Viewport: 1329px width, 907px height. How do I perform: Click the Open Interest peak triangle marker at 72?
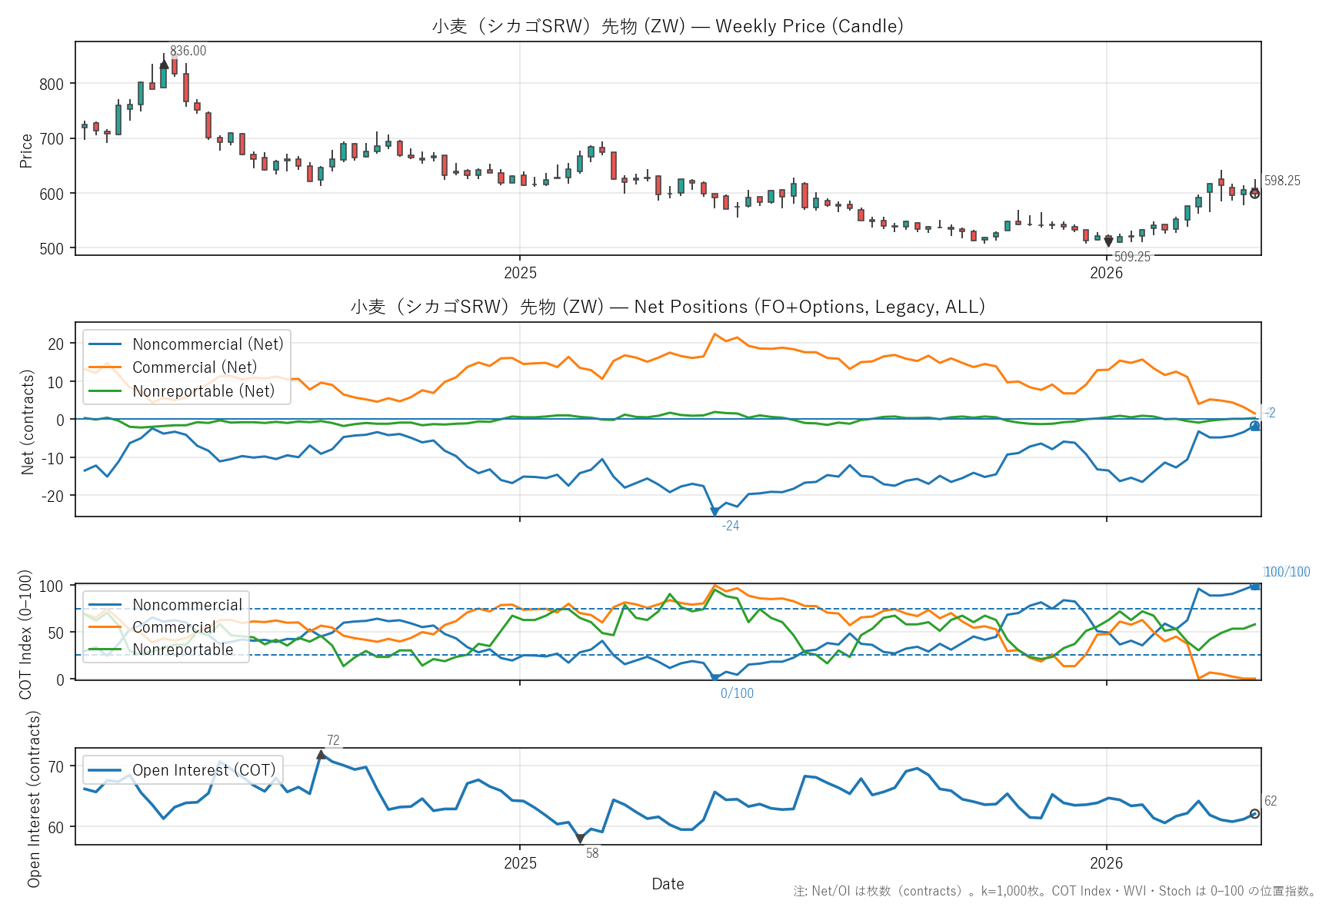[321, 755]
